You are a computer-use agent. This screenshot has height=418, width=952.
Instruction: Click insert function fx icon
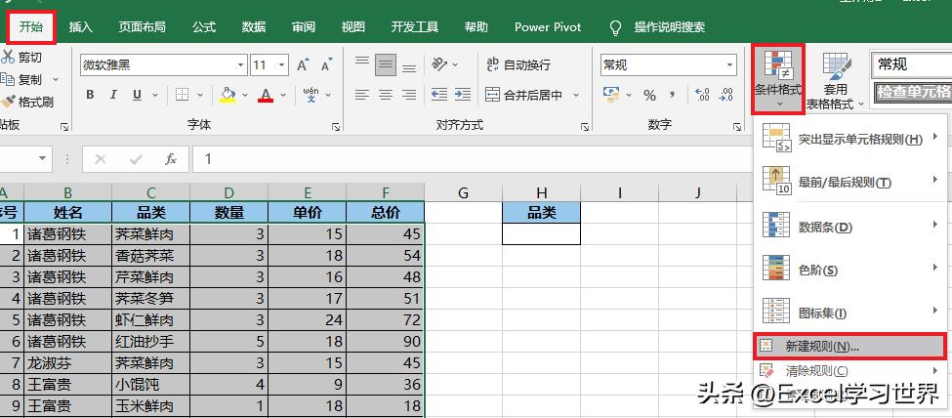pos(171,159)
